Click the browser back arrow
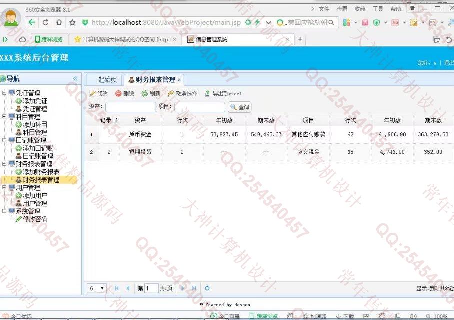Screen dimensions: 454x320 point(32,22)
